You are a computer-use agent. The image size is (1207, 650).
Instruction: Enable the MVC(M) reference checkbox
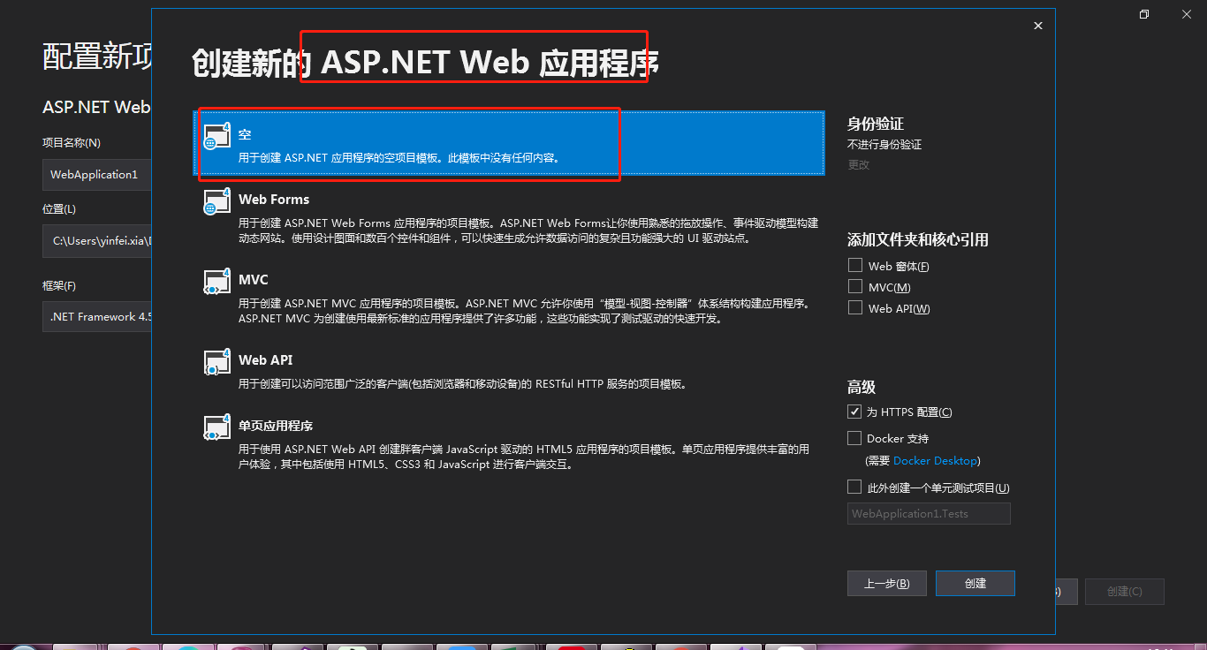click(854, 285)
